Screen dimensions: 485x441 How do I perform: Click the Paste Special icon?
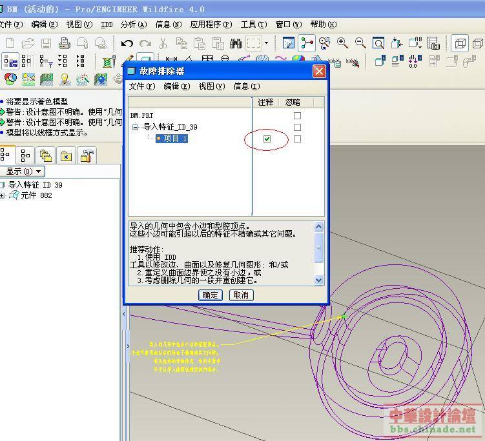pos(218,43)
